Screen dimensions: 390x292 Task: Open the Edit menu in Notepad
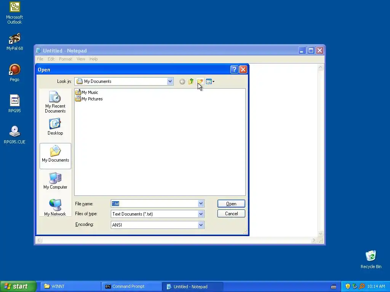pyautogui.click(x=51, y=59)
